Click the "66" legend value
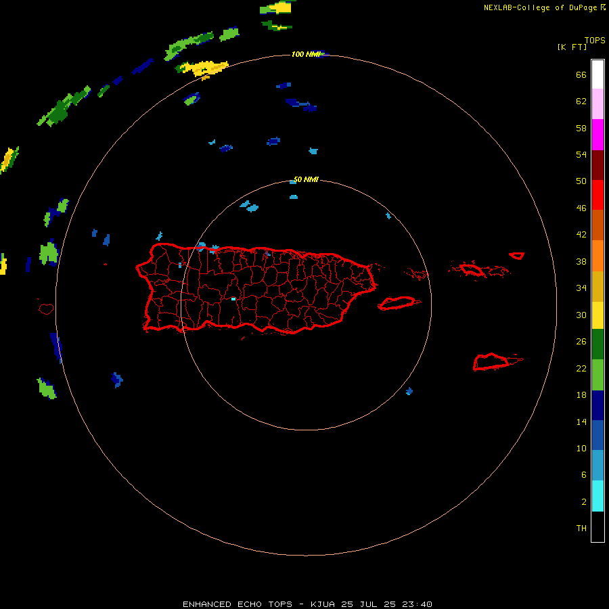This screenshot has height=609, width=609. [x=581, y=74]
